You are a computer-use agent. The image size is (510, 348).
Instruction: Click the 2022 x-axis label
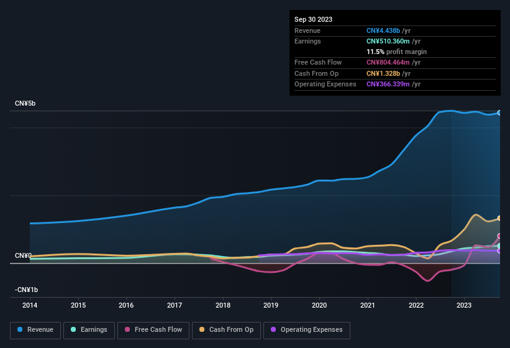coord(416,305)
